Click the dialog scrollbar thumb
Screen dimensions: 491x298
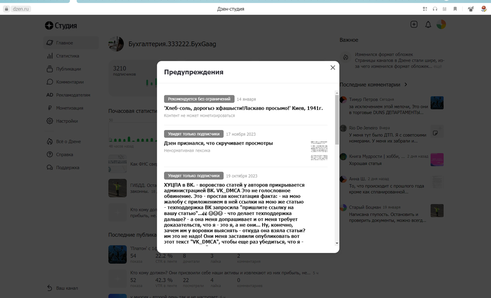337,120
